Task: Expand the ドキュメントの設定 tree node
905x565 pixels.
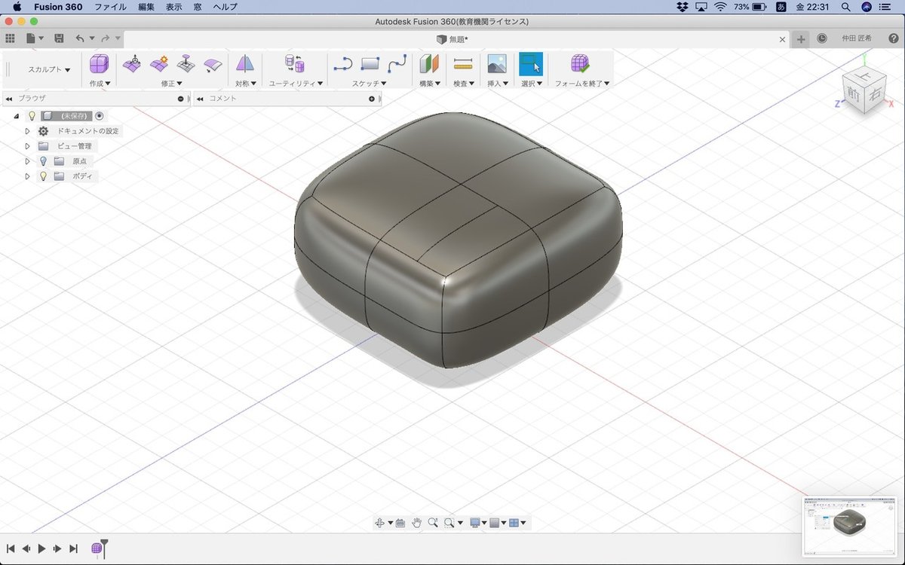Action: [x=27, y=131]
